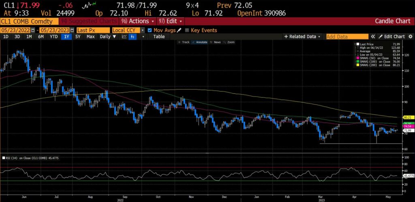Toggle the Key Events checkbox

[x=187, y=30]
